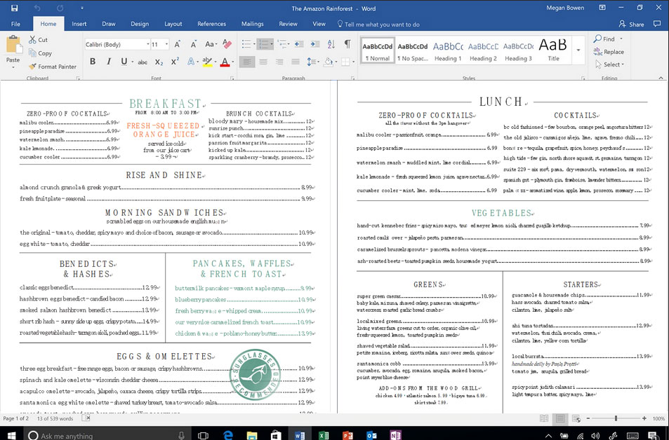
Task: Open the File menu
Action: tap(15, 24)
